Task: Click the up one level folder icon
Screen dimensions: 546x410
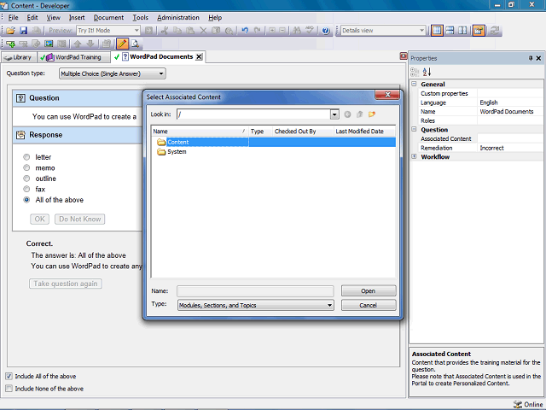Action: click(x=360, y=114)
